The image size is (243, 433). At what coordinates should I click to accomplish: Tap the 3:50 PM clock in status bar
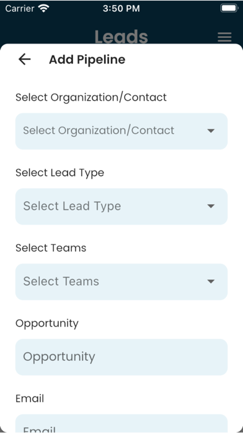pyautogui.click(x=122, y=9)
